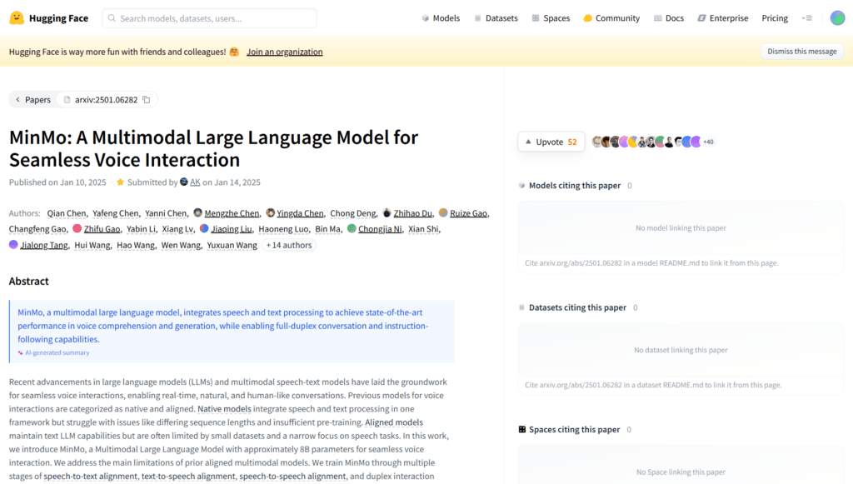Screen dimensions: 853x484
Task: Show the +40 additional upvoters
Action: 708,142
